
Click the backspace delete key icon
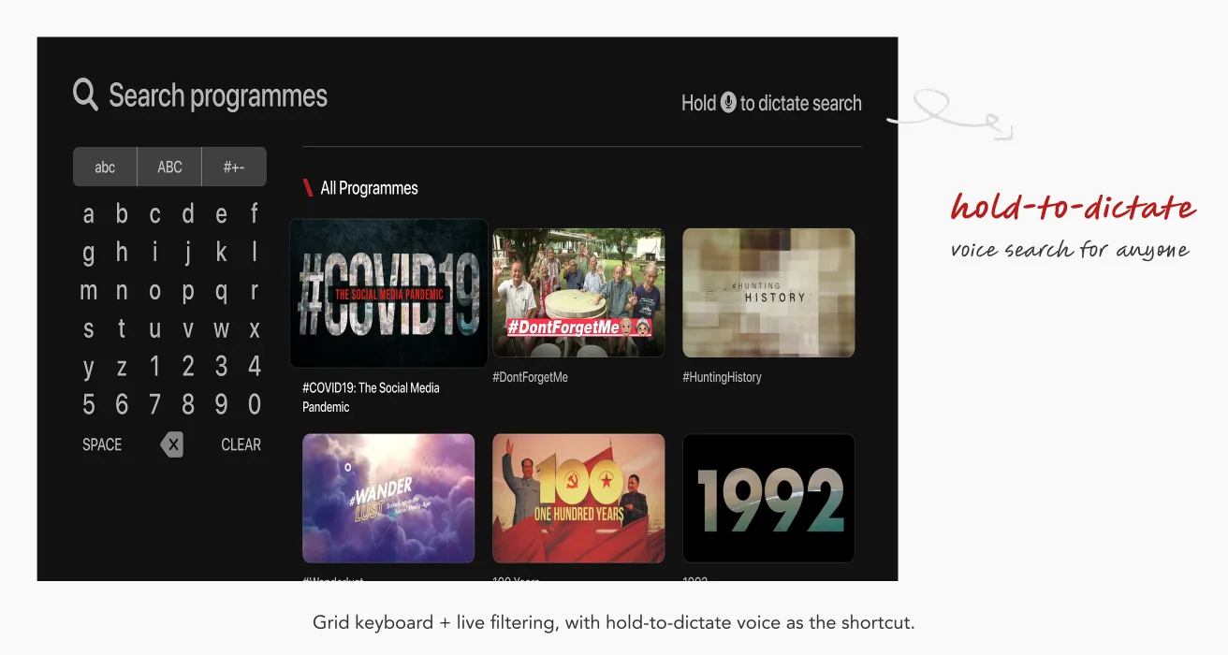point(171,444)
